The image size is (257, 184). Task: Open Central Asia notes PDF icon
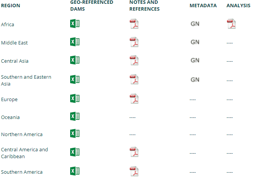click(134, 60)
